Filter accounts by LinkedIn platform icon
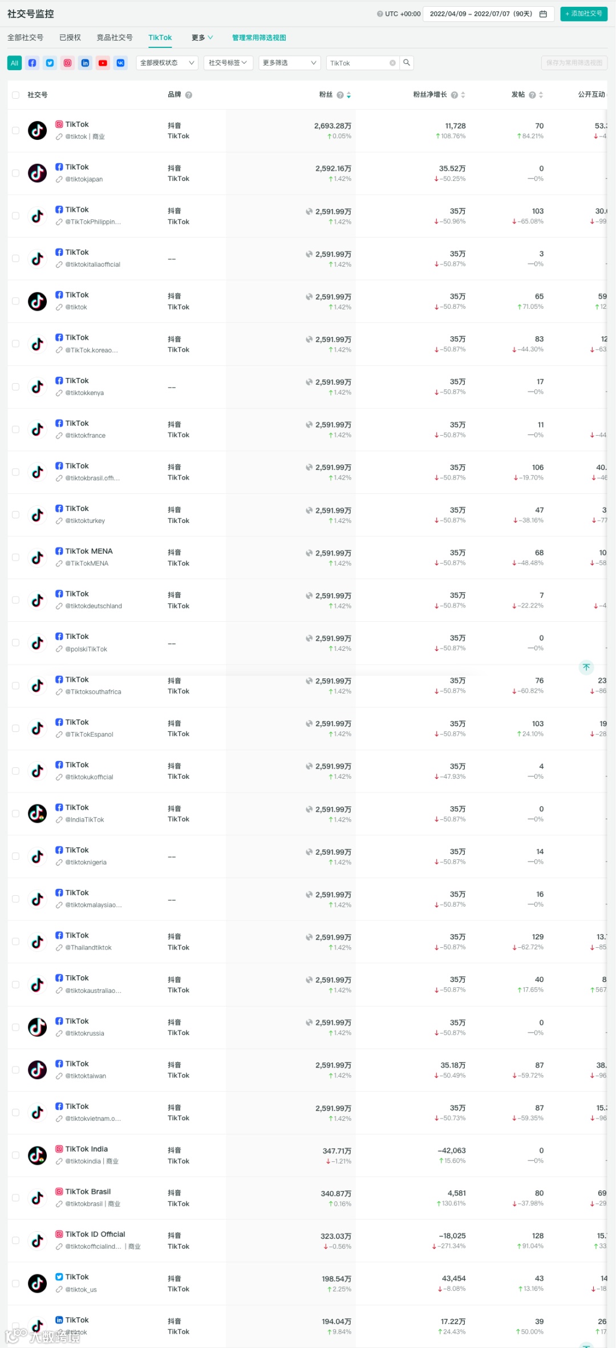 (x=85, y=63)
